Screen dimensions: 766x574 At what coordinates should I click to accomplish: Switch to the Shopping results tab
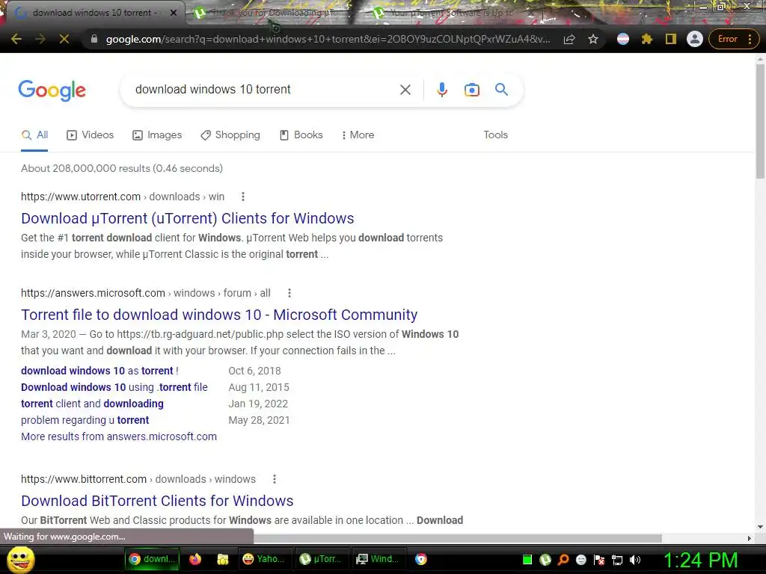pos(230,135)
